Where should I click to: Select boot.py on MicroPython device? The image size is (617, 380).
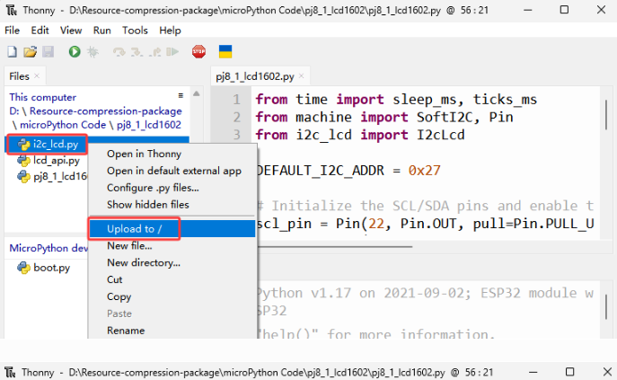(x=51, y=267)
